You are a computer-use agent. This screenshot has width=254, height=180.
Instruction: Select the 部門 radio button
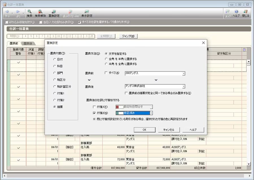click(54, 73)
